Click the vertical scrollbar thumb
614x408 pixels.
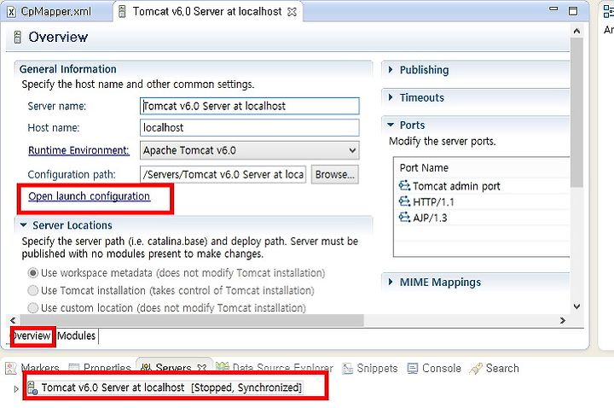click(x=576, y=113)
